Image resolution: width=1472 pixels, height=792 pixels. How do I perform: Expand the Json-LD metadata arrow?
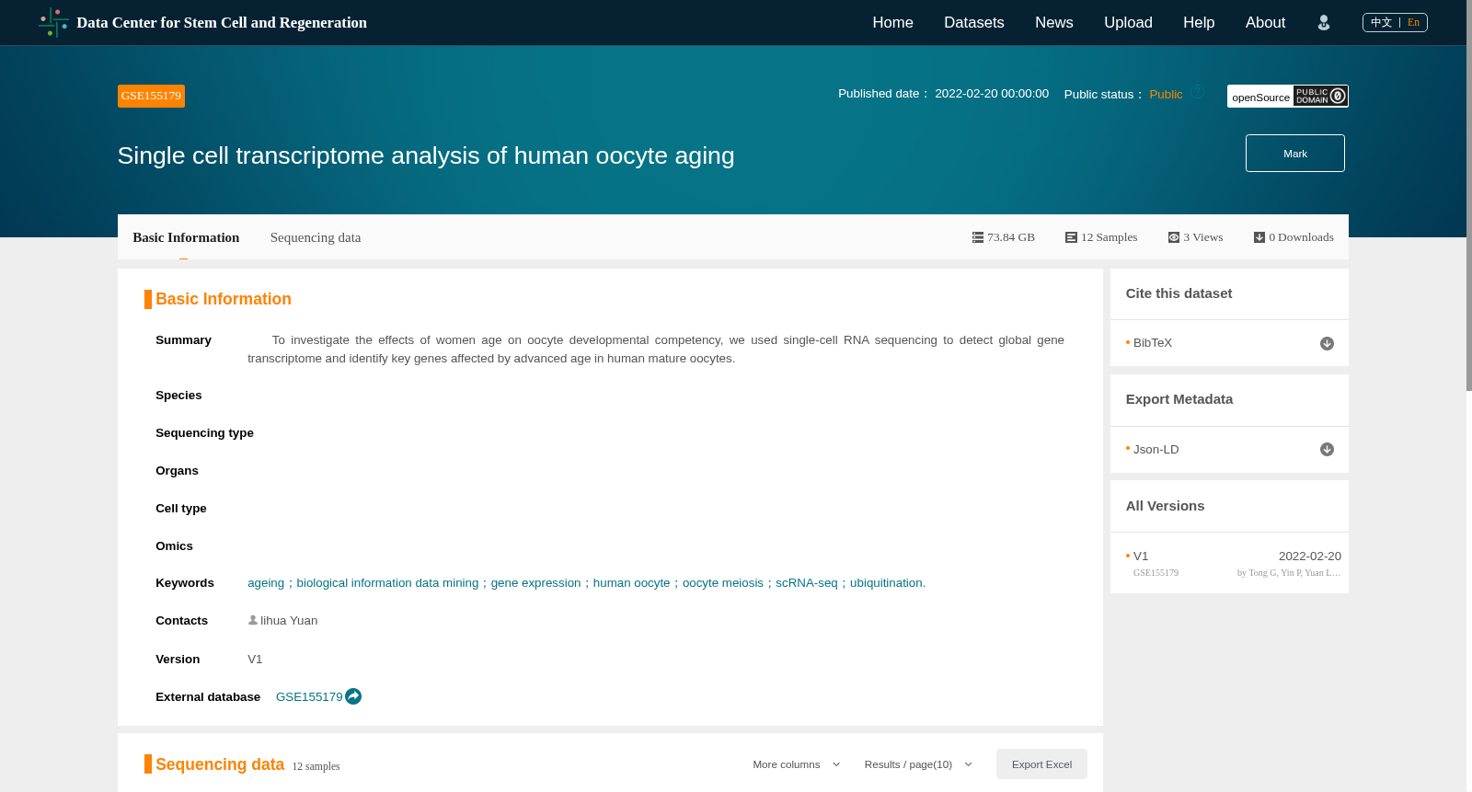[x=1327, y=450]
